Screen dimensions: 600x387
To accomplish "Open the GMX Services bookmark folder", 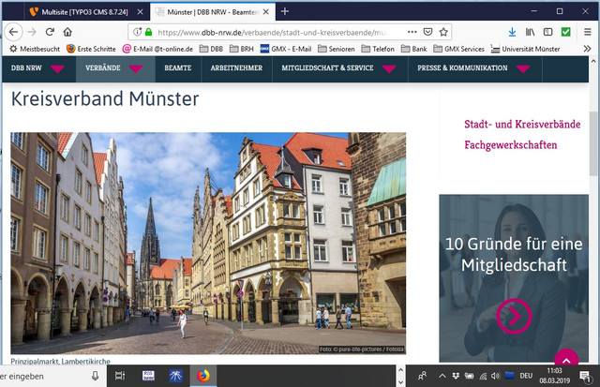I will [458, 49].
